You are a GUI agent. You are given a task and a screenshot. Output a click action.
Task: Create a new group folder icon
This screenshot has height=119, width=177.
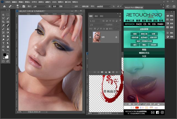[x=110, y=72]
